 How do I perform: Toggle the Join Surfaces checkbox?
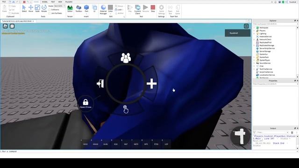point(50,14)
